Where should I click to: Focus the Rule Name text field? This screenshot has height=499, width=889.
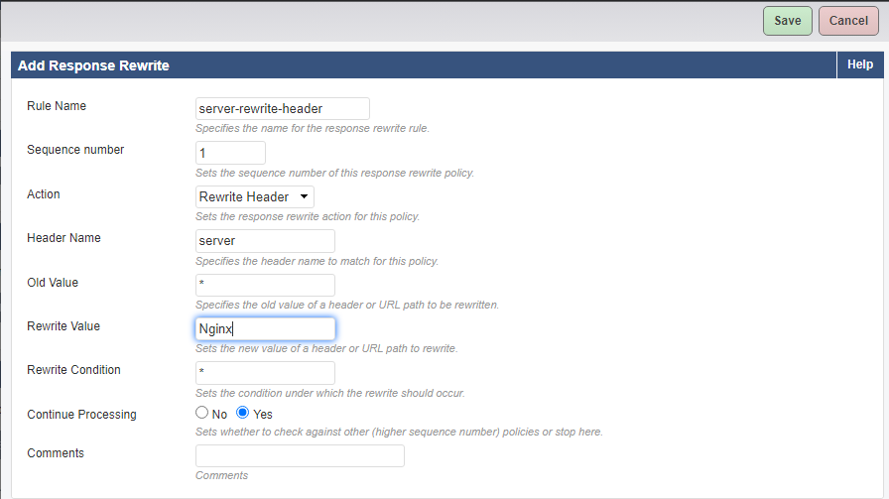pos(283,108)
